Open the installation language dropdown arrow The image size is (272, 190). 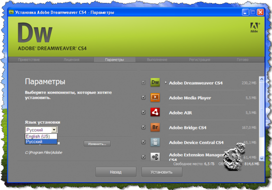click(x=54, y=129)
